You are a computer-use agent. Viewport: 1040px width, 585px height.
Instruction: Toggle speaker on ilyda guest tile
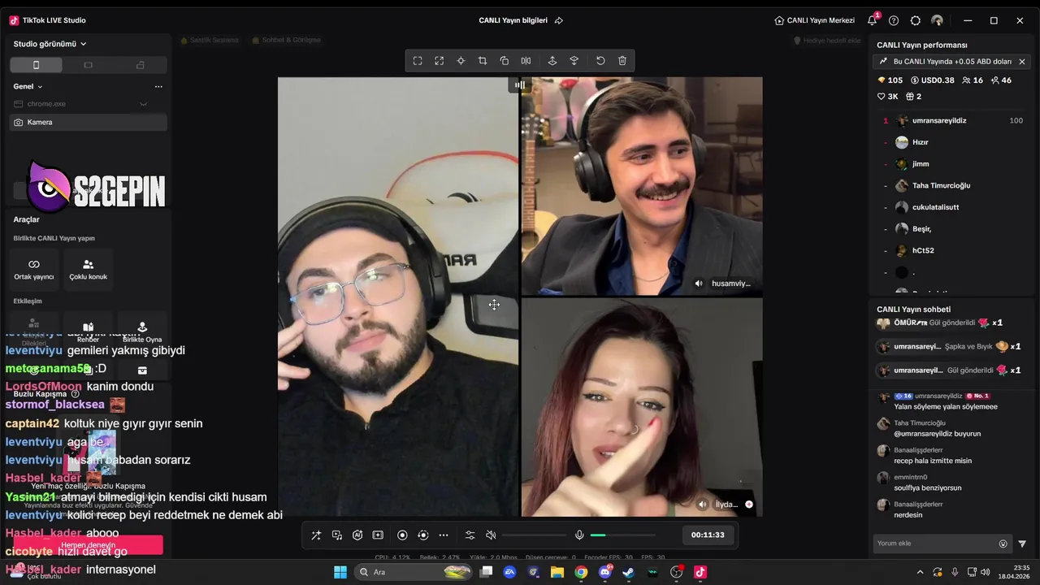point(703,504)
